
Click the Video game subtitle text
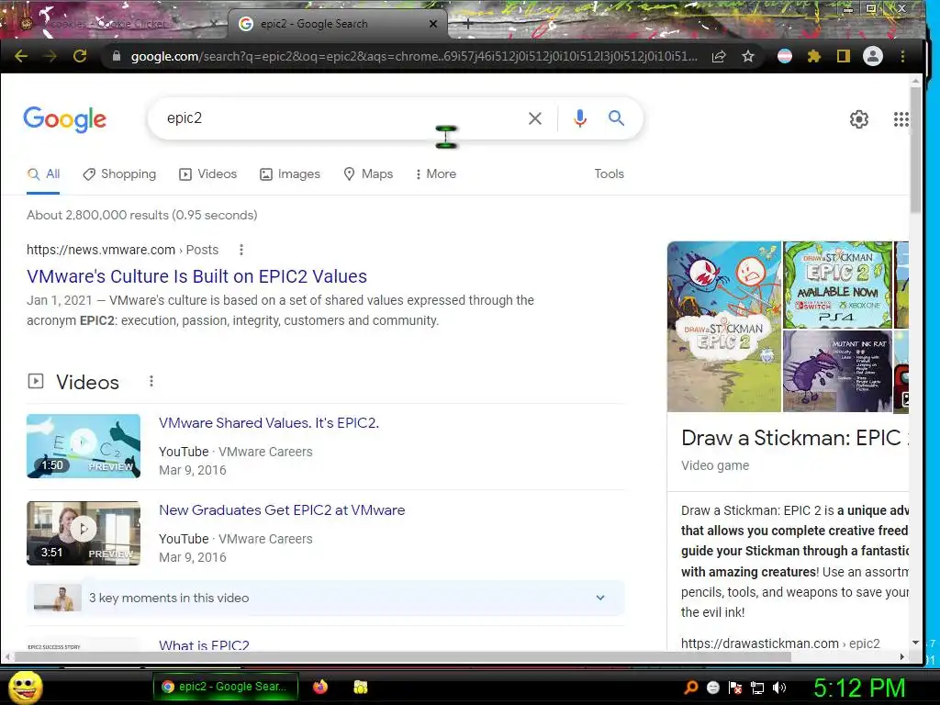point(715,465)
